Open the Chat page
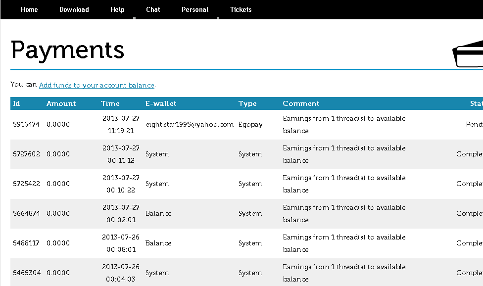The width and height of the screenshot is (483, 286). (153, 9)
